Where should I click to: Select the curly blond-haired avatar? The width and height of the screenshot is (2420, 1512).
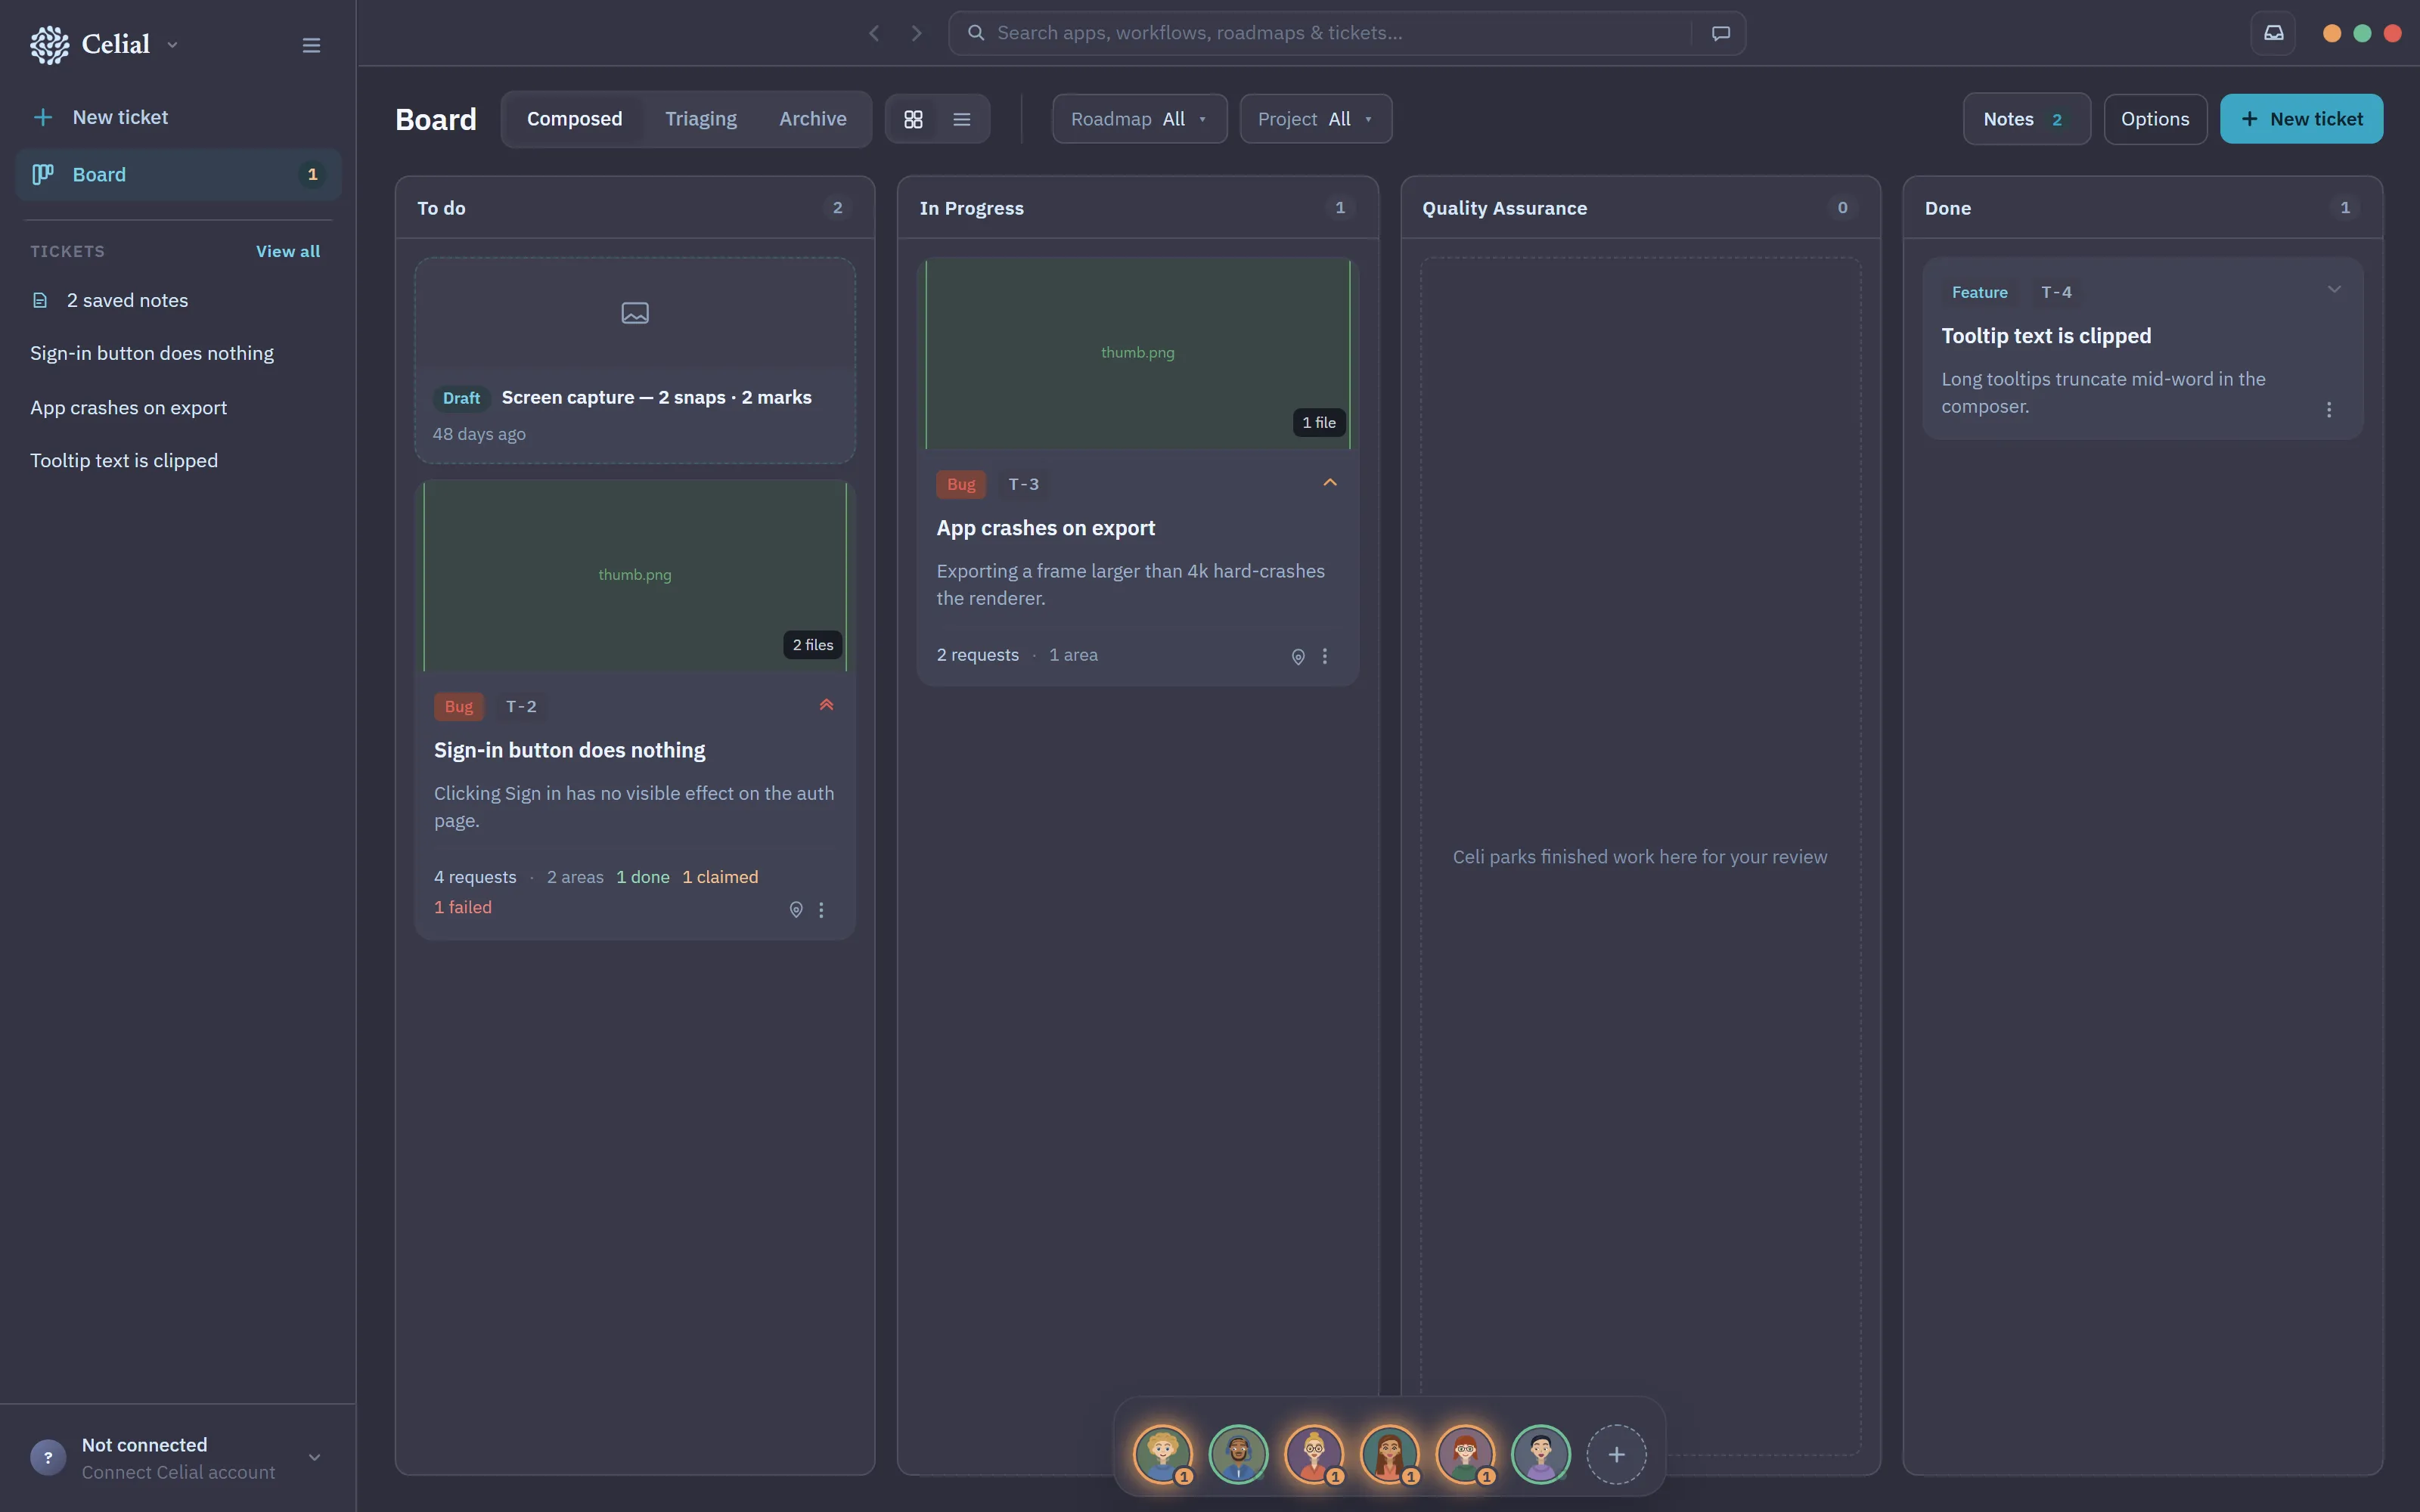click(1163, 1455)
